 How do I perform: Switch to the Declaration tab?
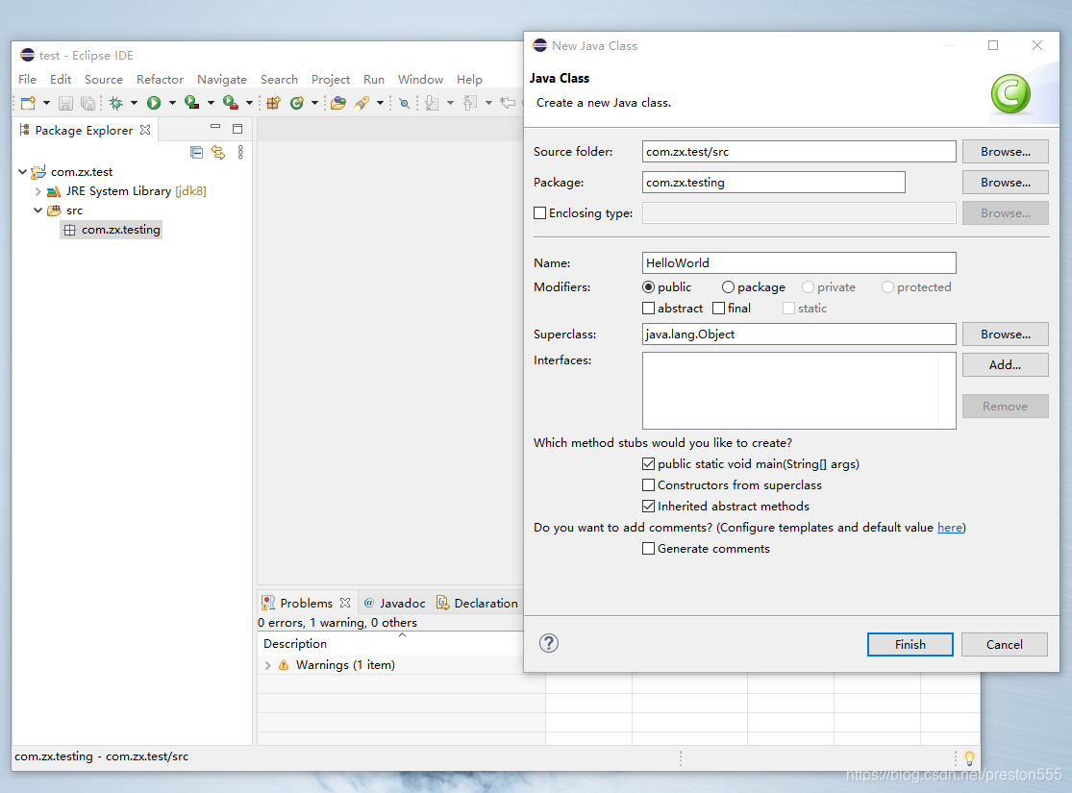pos(477,603)
